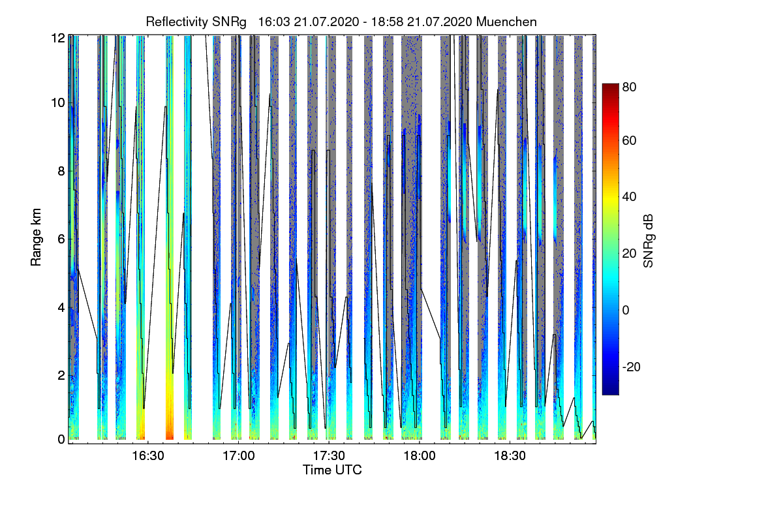The height and width of the screenshot is (522, 783).
Task: Click the end timestamp '18:58 21.07.2020'
Action: click(422, 22)
